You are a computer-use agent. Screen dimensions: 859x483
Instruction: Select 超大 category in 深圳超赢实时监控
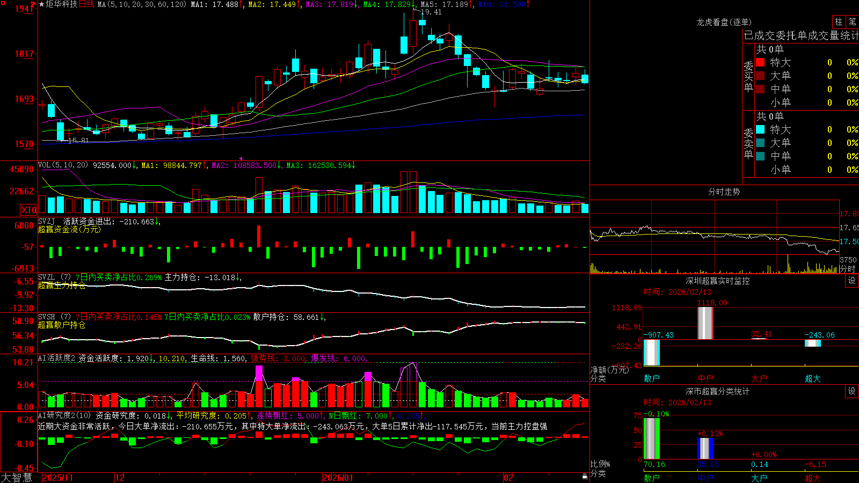813,378
